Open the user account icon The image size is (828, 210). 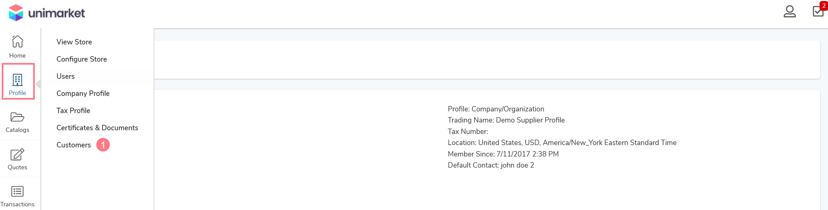(x=789, y=11)
